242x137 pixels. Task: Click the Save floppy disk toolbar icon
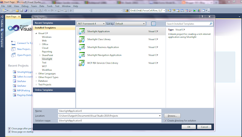[22, 11]
